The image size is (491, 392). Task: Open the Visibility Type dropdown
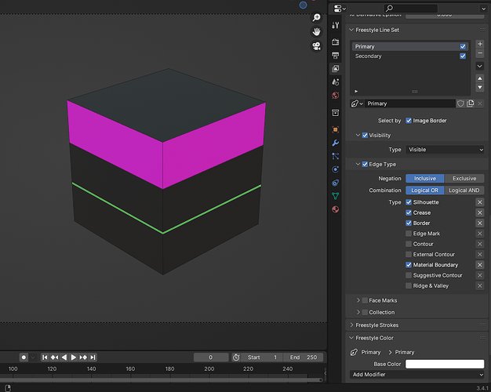[x=445, y=150]
